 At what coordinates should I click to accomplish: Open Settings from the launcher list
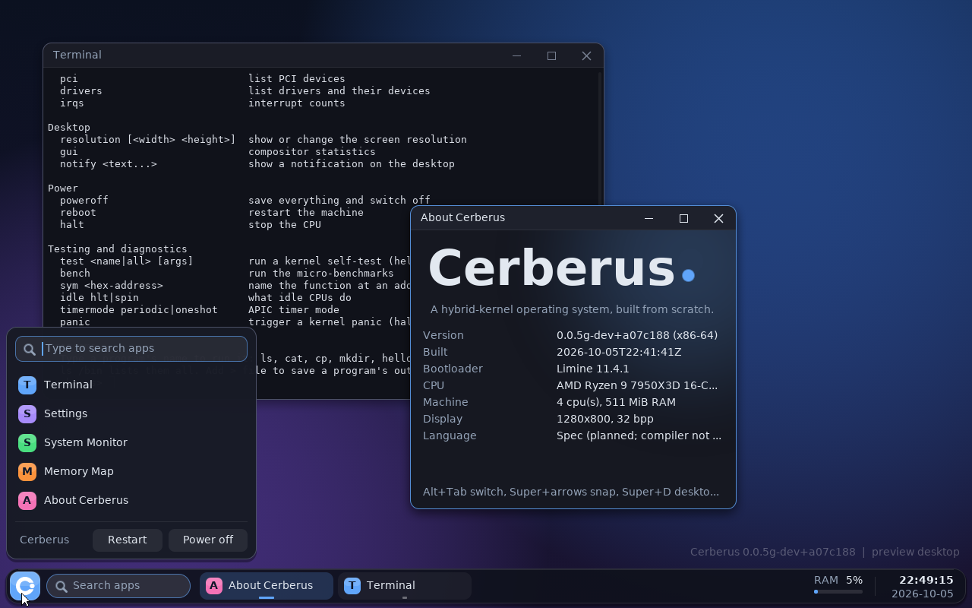[131, 413]
